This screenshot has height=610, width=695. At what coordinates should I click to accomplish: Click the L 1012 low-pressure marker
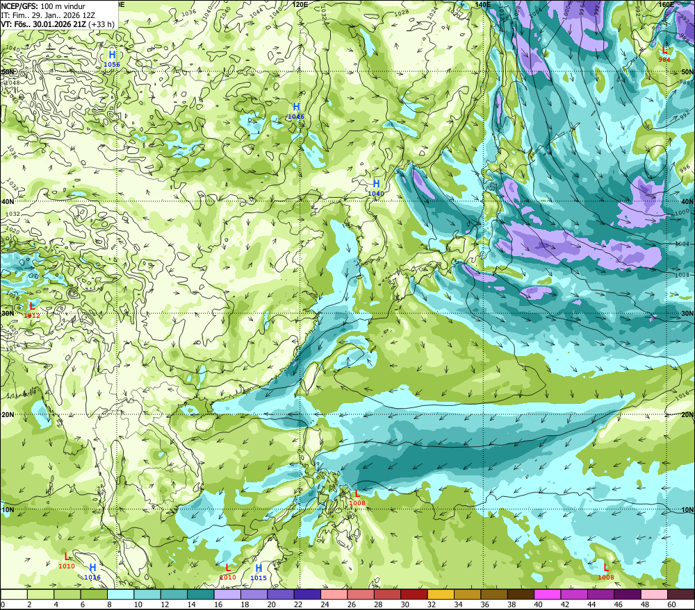click(32, 310)
